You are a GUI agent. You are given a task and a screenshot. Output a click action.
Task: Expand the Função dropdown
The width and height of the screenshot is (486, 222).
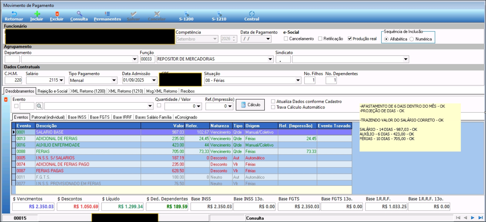point(270,59)
